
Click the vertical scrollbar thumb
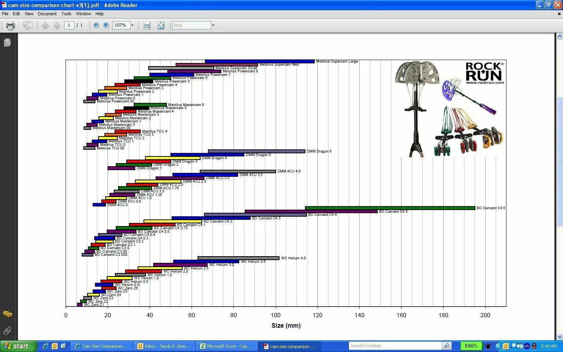(559, 161)
